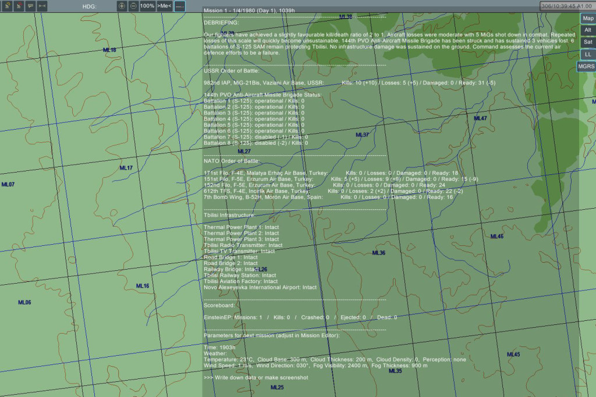Toggle the highlighted line icon beside >Me<
Screen dimensions: 596x397
pos(180,6)
